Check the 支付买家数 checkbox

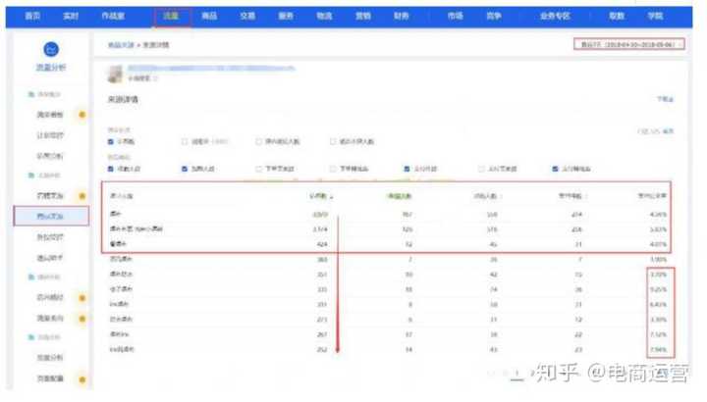[x=481, y=169]
